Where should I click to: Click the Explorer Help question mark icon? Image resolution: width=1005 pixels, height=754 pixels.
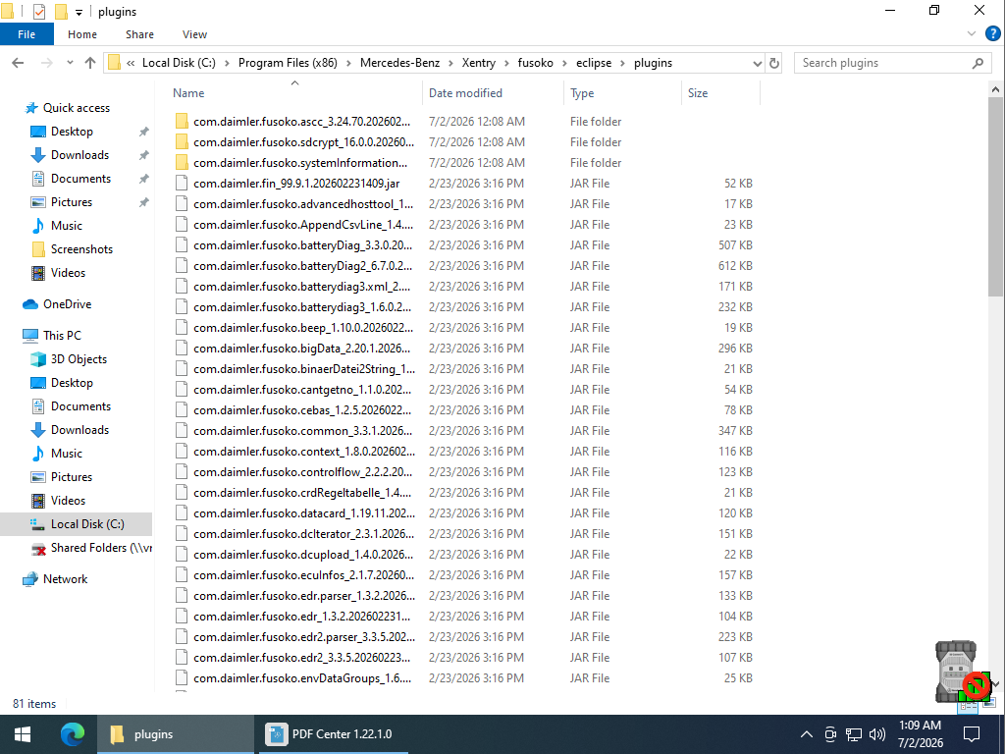click(x=992, y=34)
